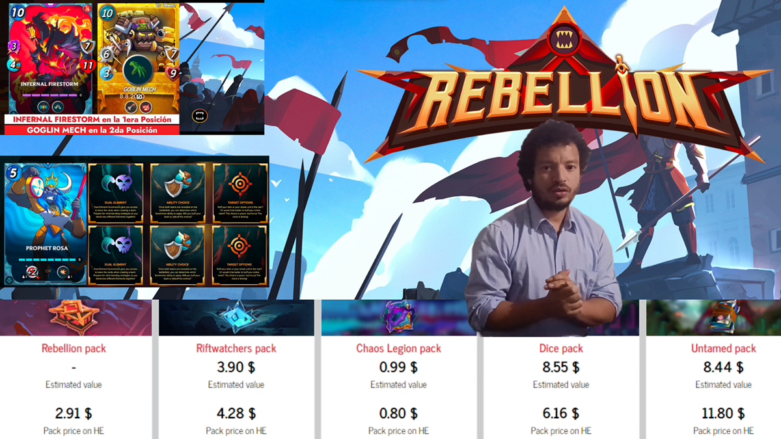This screenshot has height=439, width=781.
Task: Click the Untamed pack 11.80 $ price
Action: pyautogui.click(x=724, y=413)
